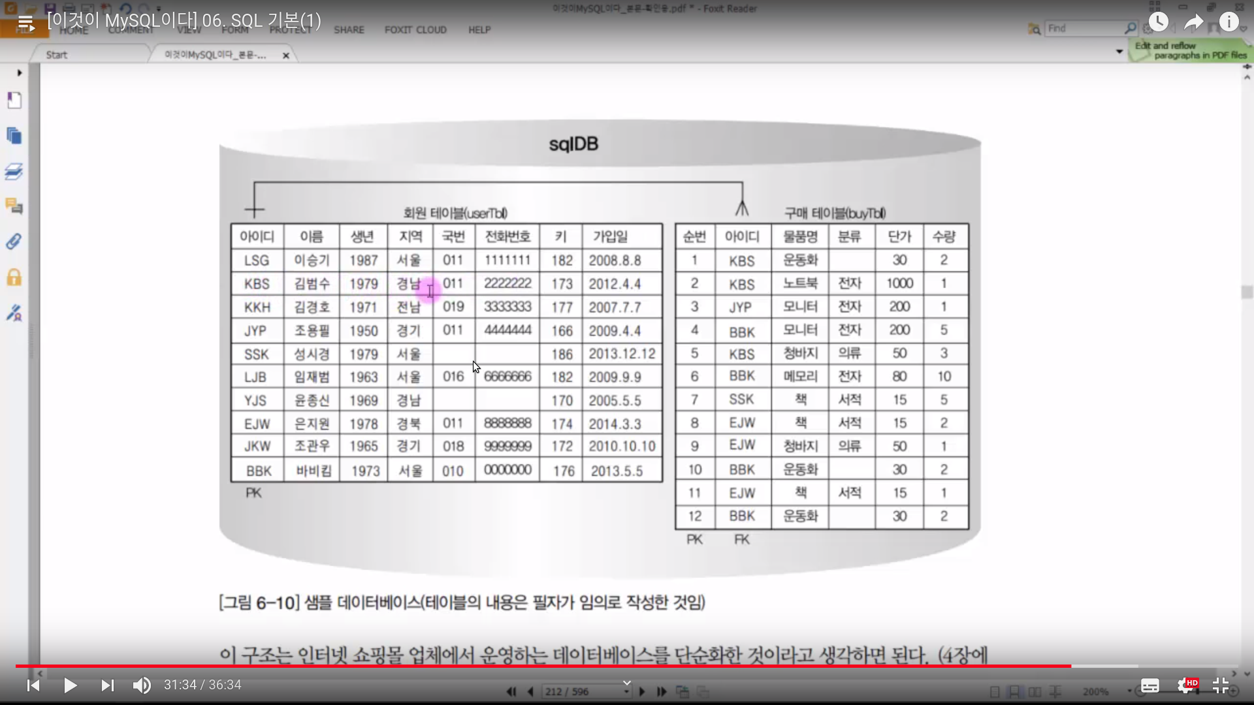Open the SHARE ribbon tab
Viewport: 1254px width, 705px height.
pyautogui.click(x=349, y=30)
